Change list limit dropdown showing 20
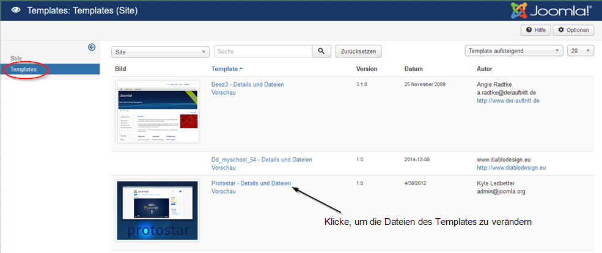Image resolution: width=602 pixels, height=253 pixels. click(x=580, y=51)
